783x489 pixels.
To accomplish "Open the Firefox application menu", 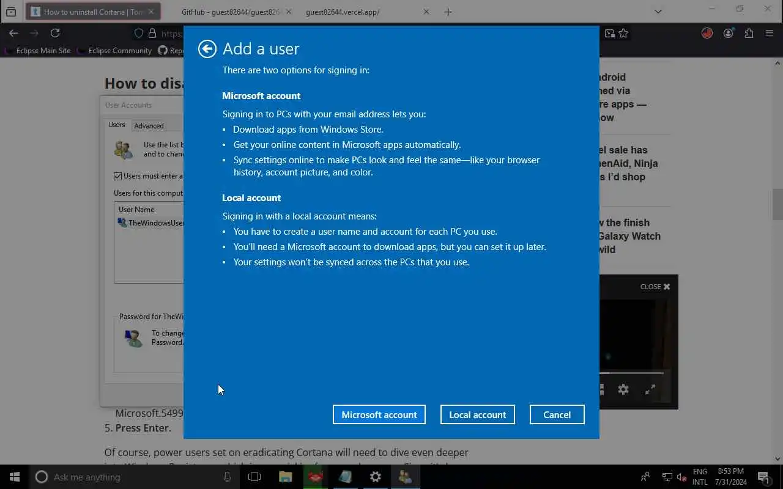I will point(770,34).
